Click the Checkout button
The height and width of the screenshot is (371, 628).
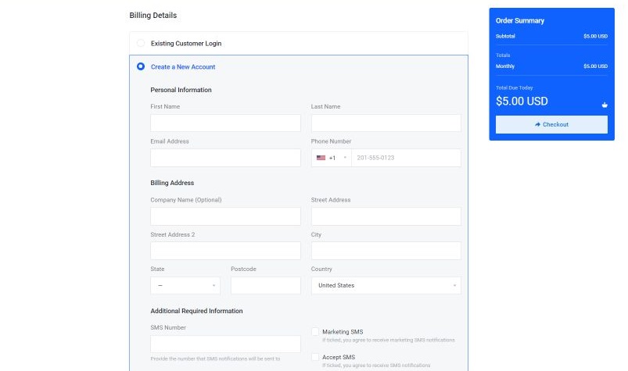[551, 125]
